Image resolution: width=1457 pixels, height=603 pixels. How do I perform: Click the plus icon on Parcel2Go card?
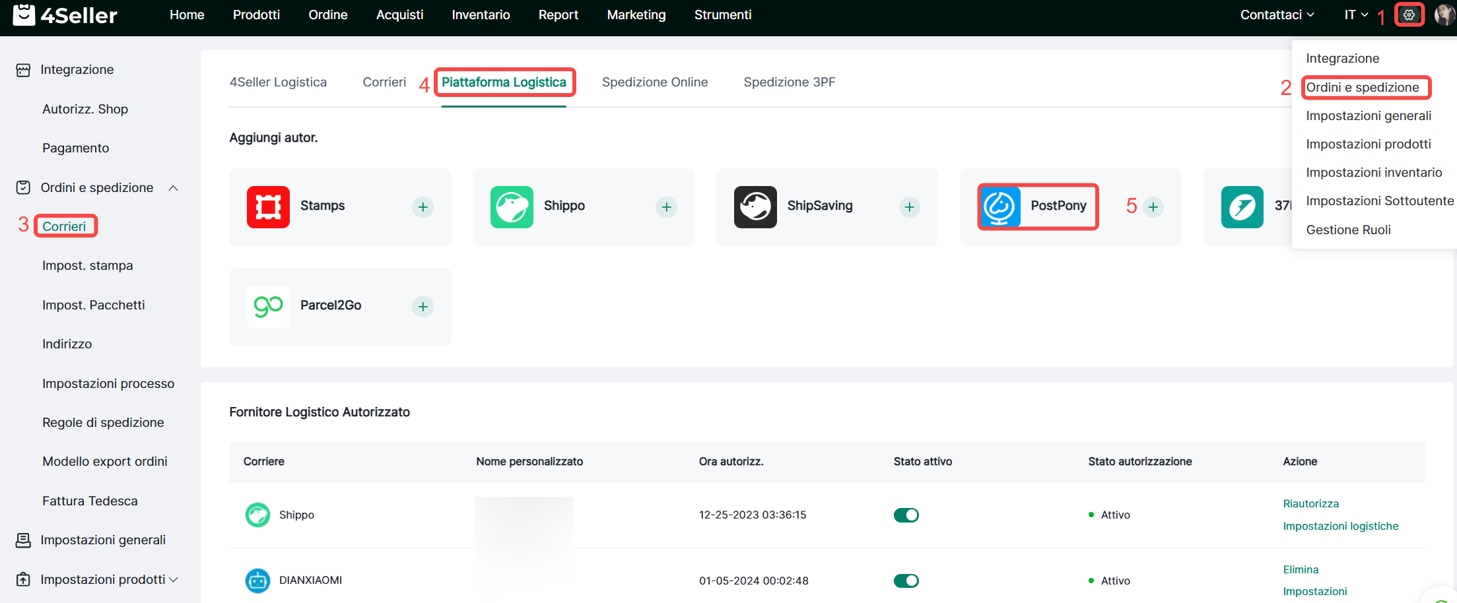[x=423, y=307]
